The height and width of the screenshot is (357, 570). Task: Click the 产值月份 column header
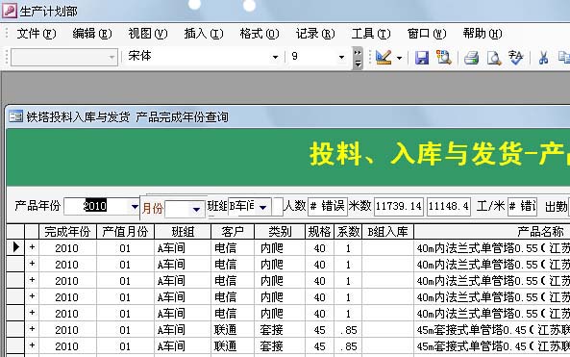click(x=125, y=232)
